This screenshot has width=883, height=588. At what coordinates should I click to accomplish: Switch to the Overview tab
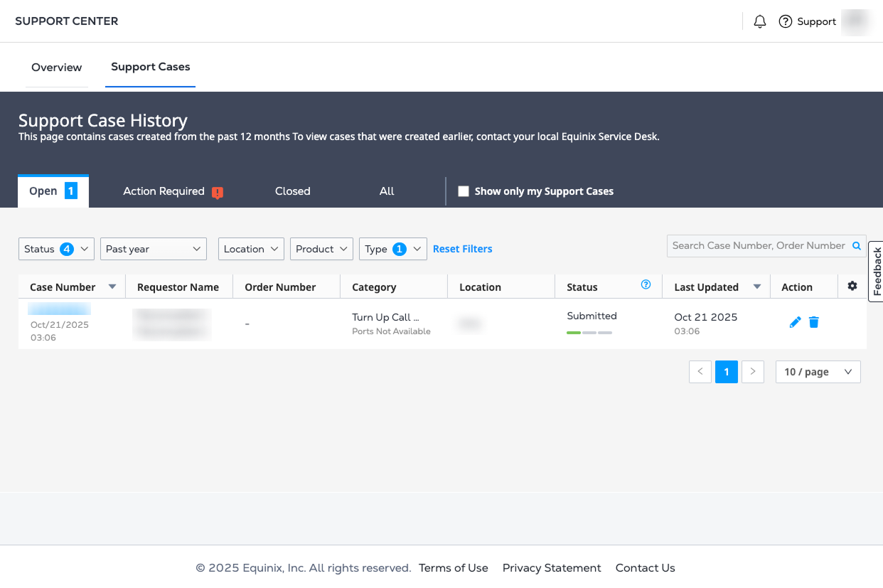(57, 68)
